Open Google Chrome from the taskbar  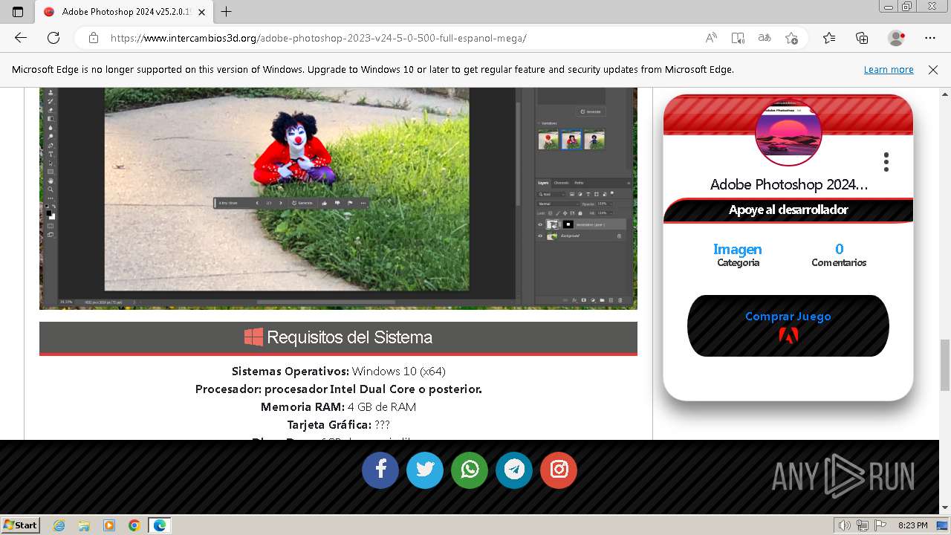[x=134, y=525]
